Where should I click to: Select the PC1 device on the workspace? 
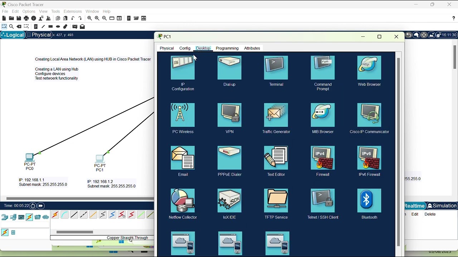tap(99, 158)
